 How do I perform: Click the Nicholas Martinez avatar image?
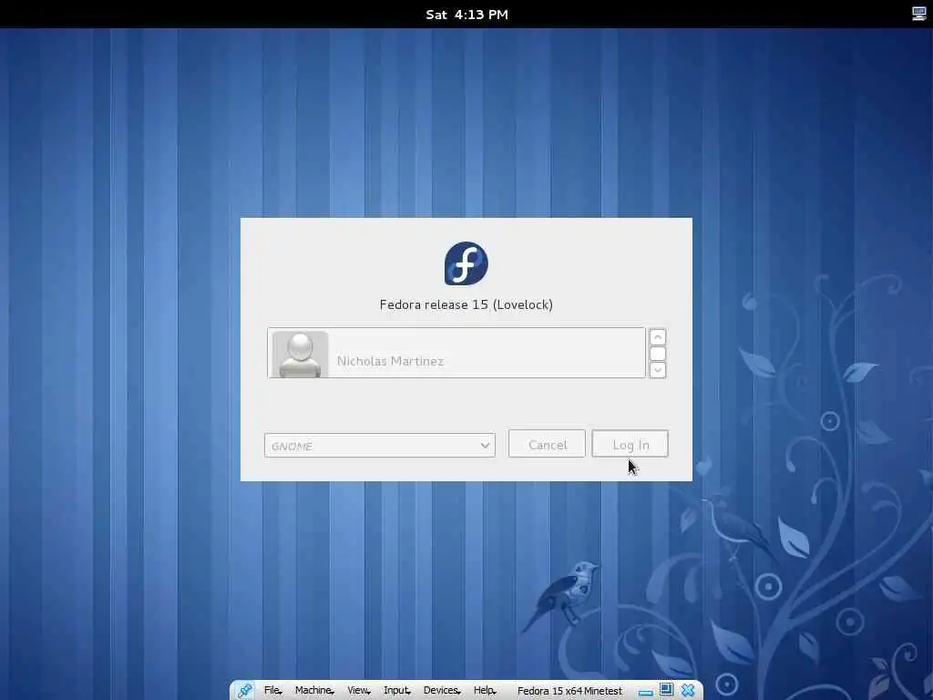click(300, 355)
